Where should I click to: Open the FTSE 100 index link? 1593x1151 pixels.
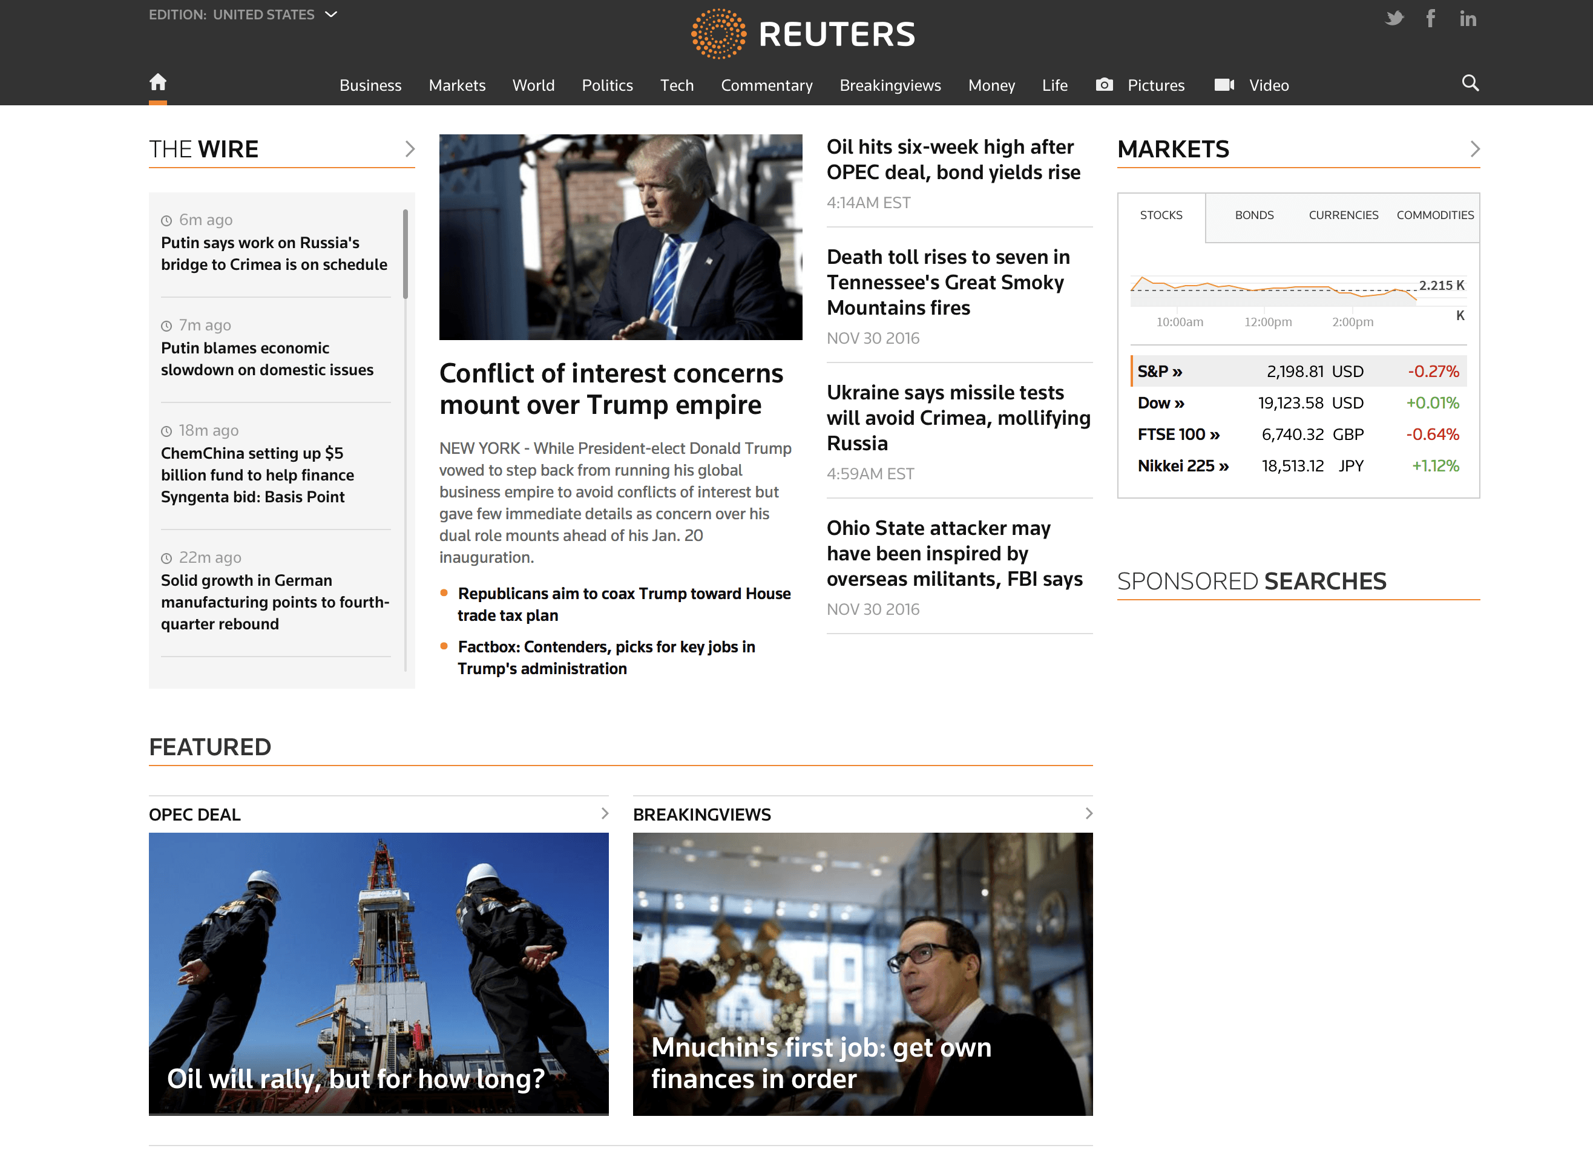click(x=1178, y=434)
